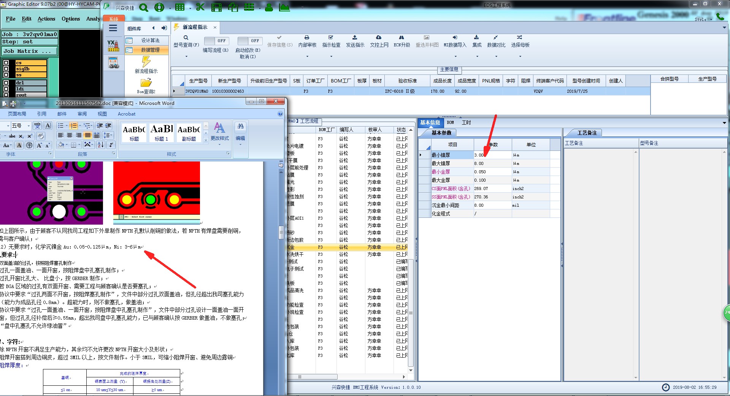
Task: Click 文控上网 cloud upload button
Action: 379,41
